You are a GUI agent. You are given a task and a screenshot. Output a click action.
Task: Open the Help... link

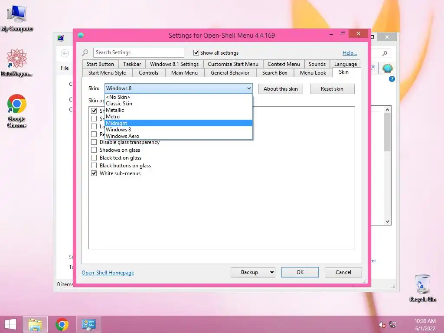[350, 52]
